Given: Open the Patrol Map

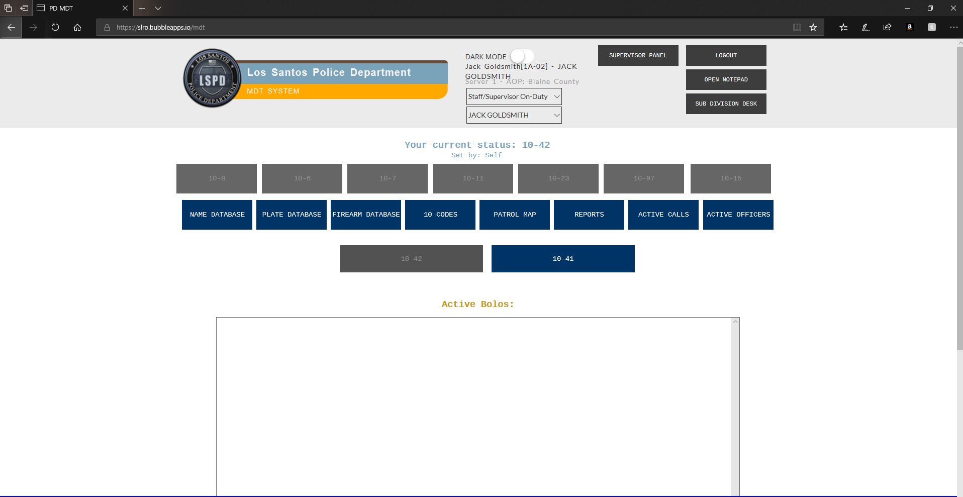Looking at the screenshot, I should click(515, 215).
